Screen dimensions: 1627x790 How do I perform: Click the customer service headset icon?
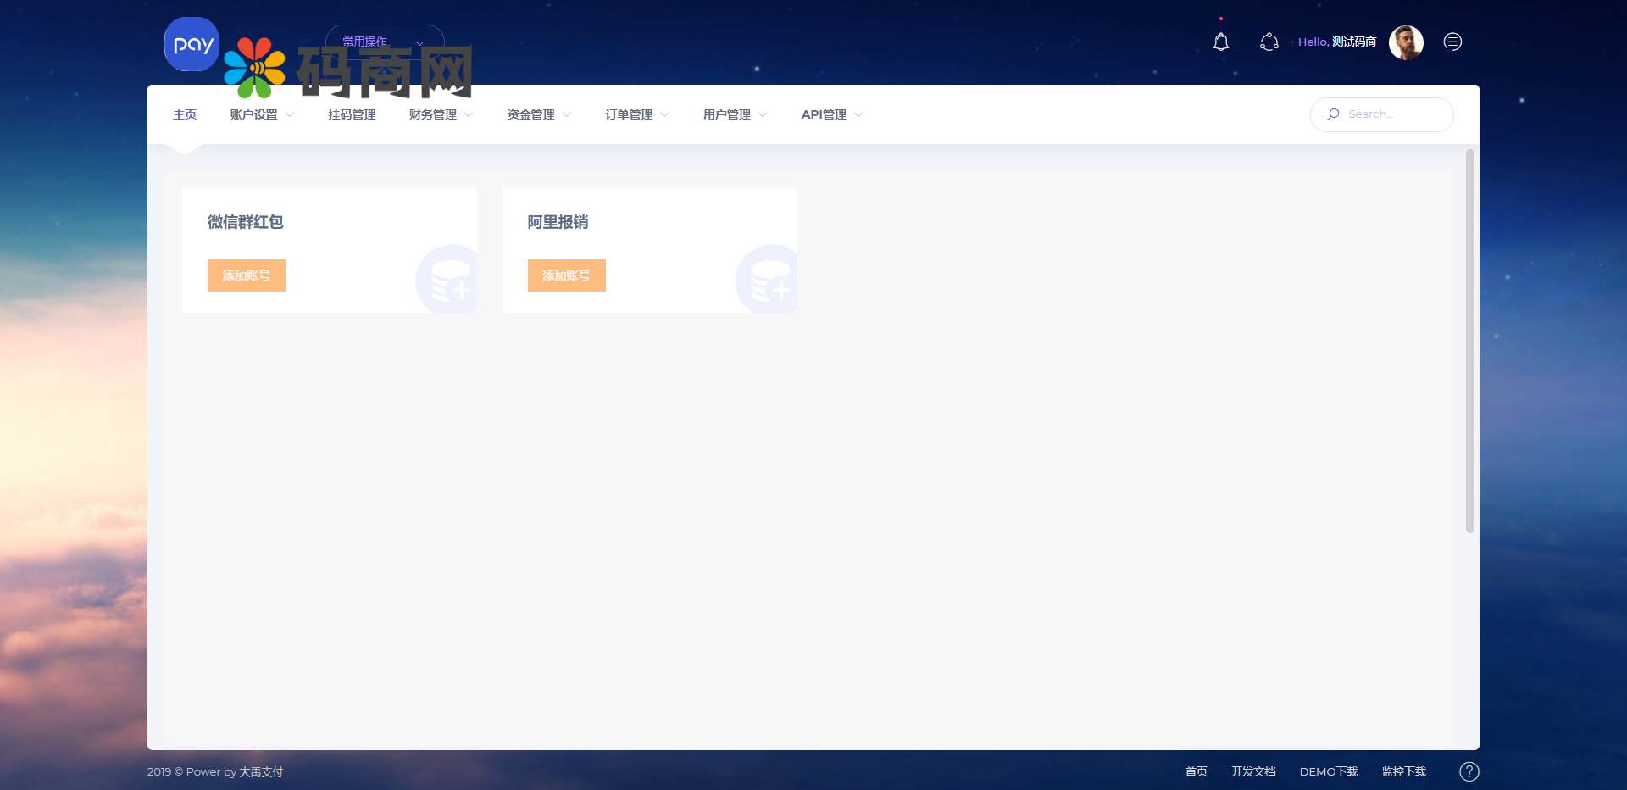[1269, 42]
